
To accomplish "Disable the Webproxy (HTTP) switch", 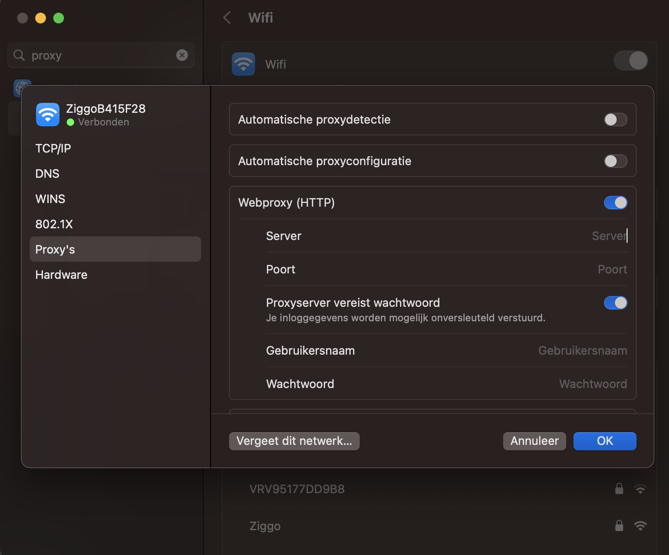I will point(615,203).
